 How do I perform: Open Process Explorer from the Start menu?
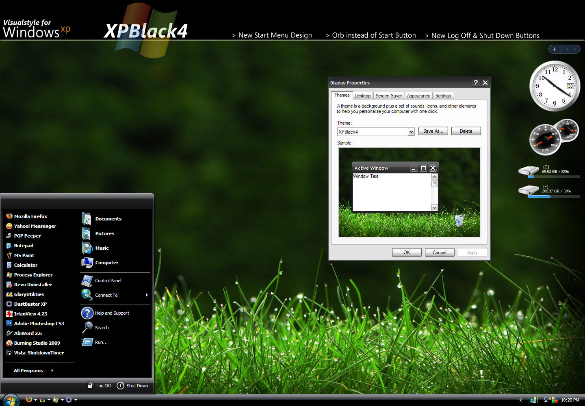click(x=29, y=275)
